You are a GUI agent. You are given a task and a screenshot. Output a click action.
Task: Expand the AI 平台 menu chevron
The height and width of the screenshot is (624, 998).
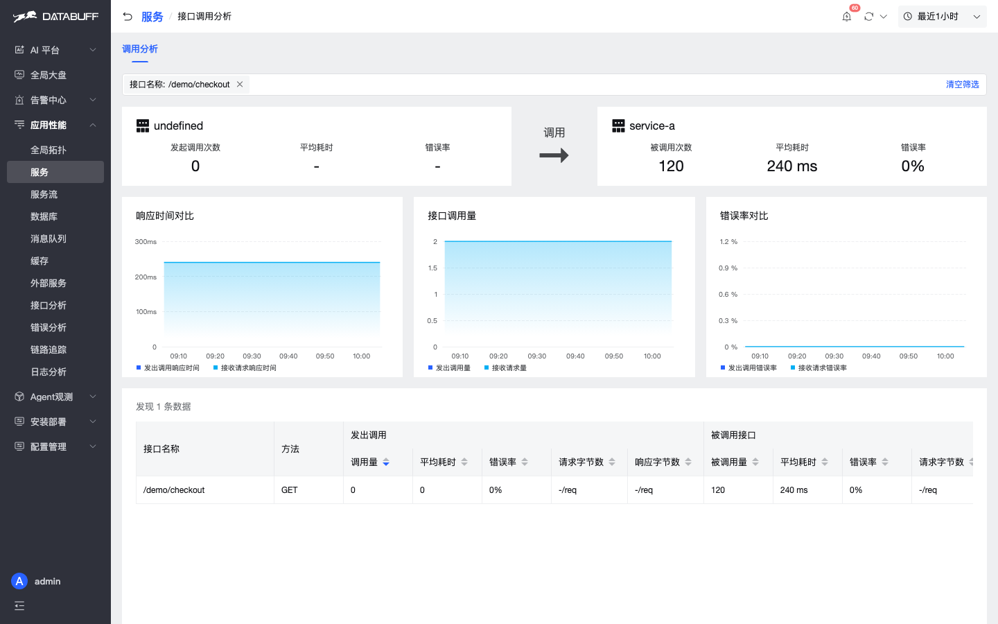[93, 50]
